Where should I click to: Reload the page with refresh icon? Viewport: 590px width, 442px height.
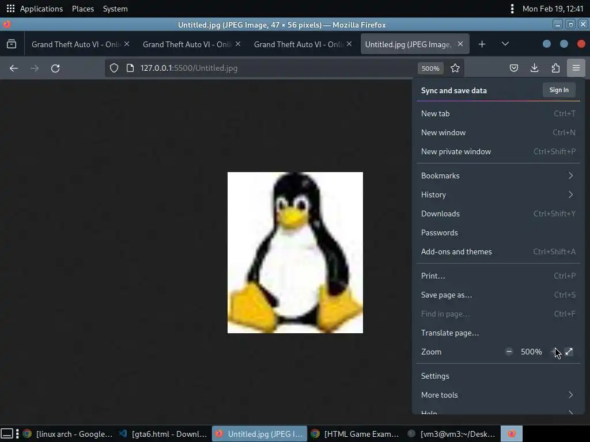[55, 68]
